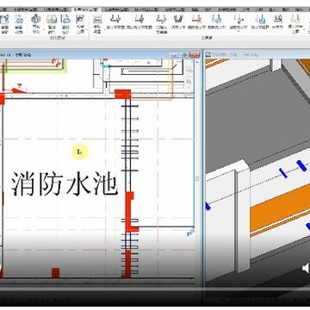Click the ribbon pipe icon with red X
This screenshot has height=310, width=310.
[x=196, y=20]
